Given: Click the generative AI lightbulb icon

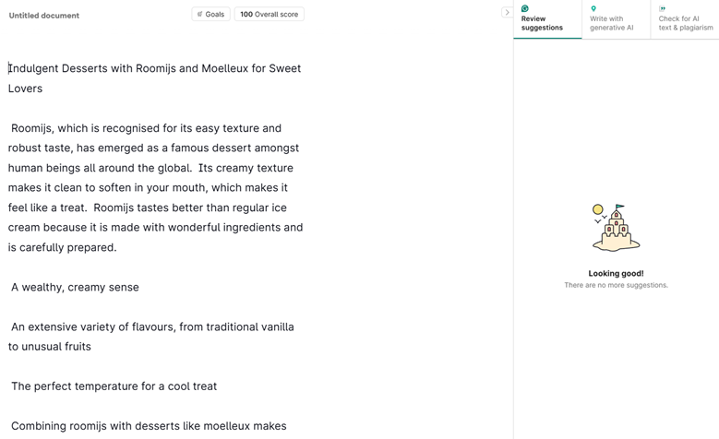Looking at the screenshot, I should 593,8.
